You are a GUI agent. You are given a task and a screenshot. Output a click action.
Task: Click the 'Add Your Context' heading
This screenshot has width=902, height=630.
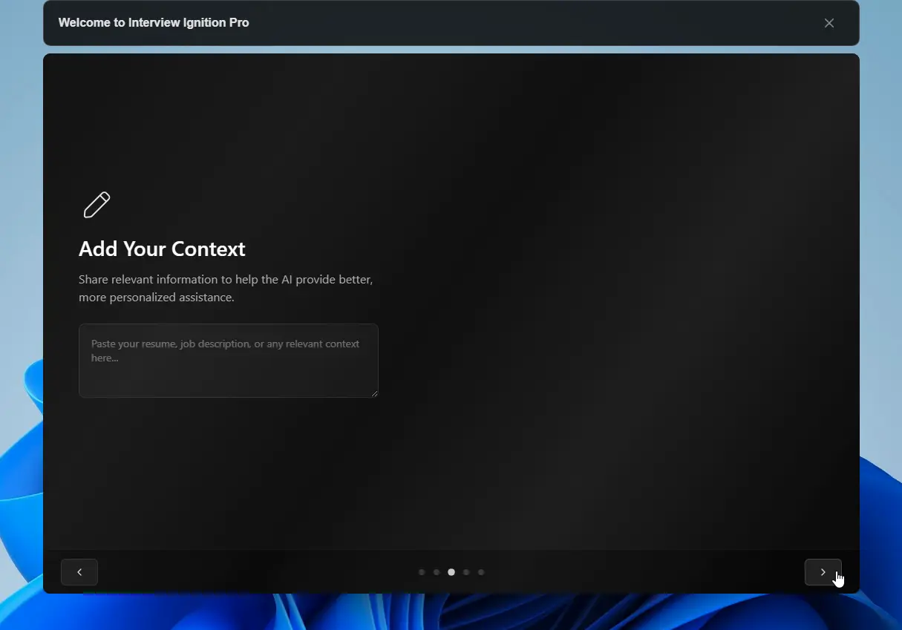click(162, 249)
